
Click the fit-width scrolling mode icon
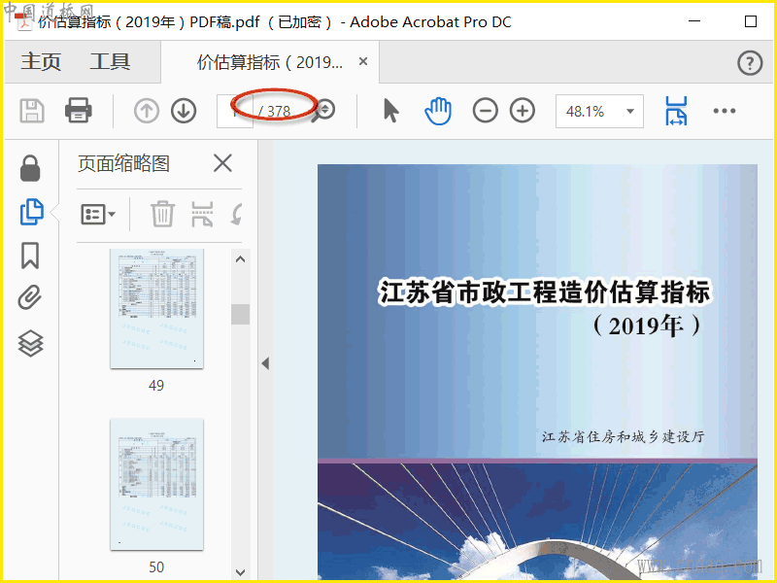point(676,111)
